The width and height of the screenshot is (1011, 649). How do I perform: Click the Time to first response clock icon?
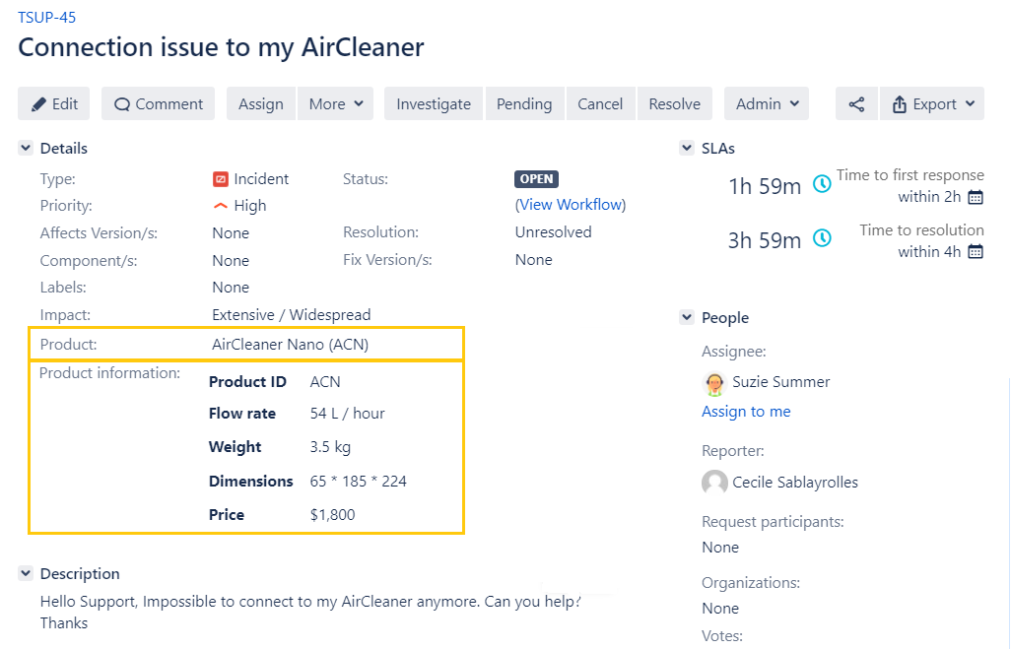821,184
